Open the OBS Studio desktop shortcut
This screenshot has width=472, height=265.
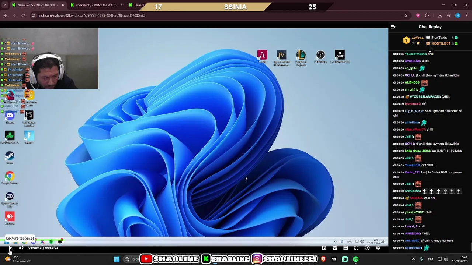pyautogui.click(x=320, y=57)
